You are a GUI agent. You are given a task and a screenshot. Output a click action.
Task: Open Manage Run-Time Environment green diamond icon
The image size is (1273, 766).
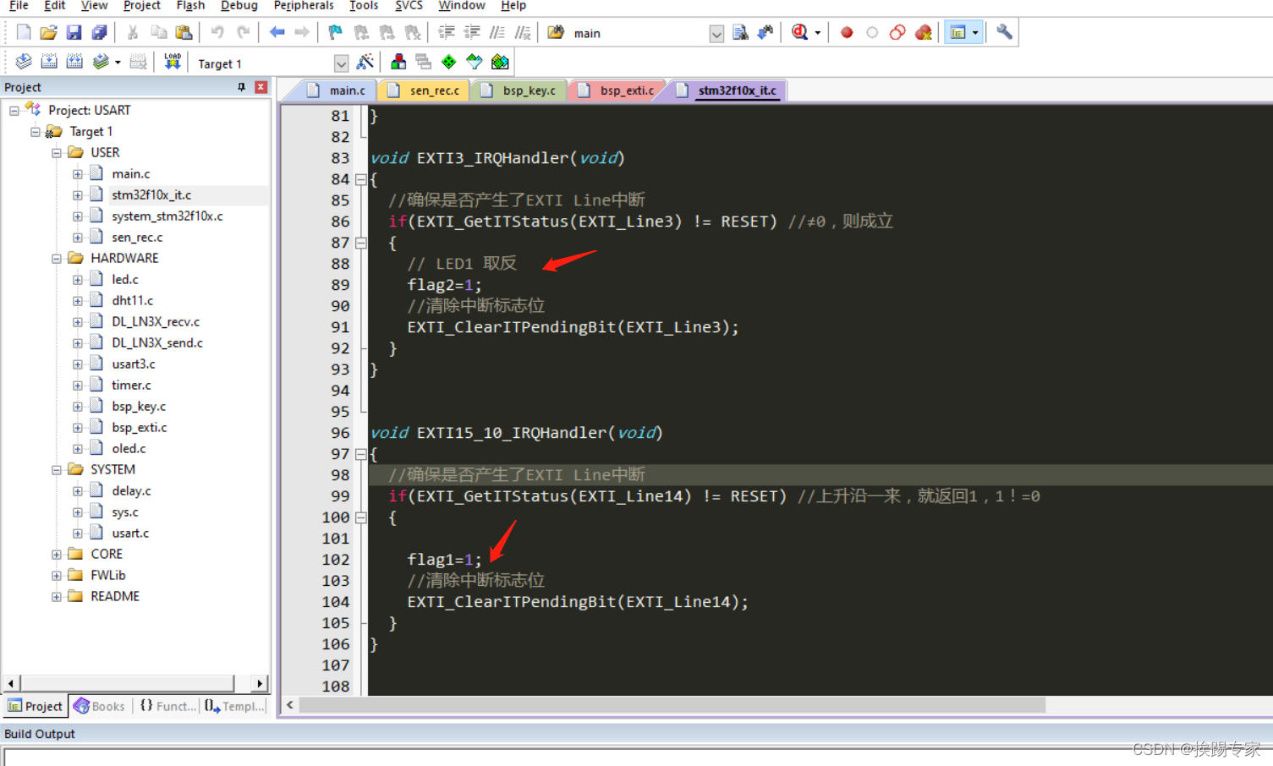pyautogui.click(x=449, y=62)
